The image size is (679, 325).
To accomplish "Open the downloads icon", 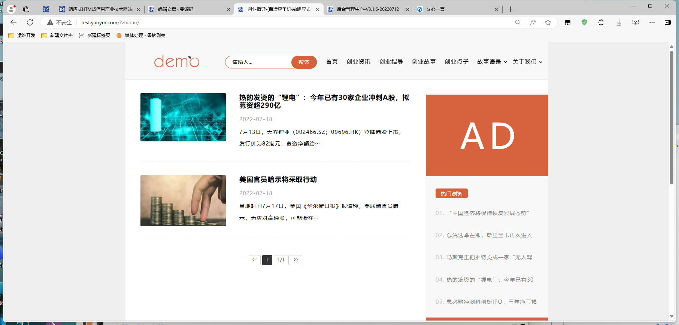I will [619, 22].
